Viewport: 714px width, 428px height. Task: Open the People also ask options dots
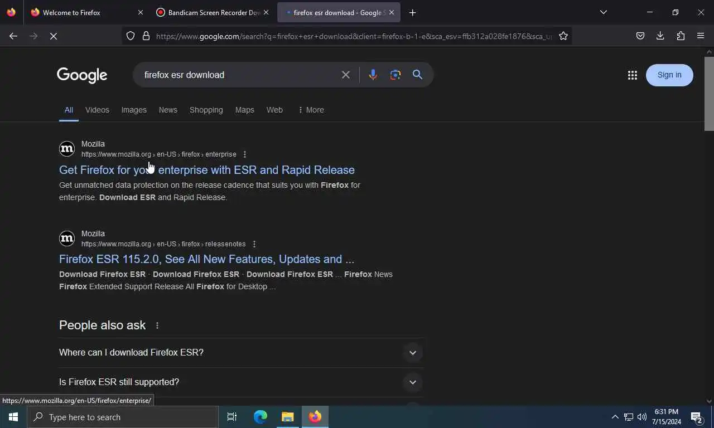click(157, 325)
